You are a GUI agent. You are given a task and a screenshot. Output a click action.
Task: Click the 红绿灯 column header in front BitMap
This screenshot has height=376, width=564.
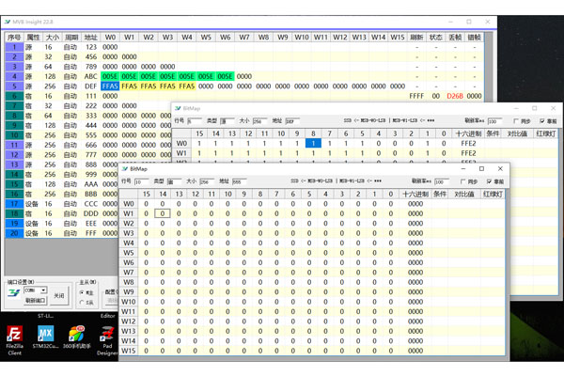(x=493, y=194)
